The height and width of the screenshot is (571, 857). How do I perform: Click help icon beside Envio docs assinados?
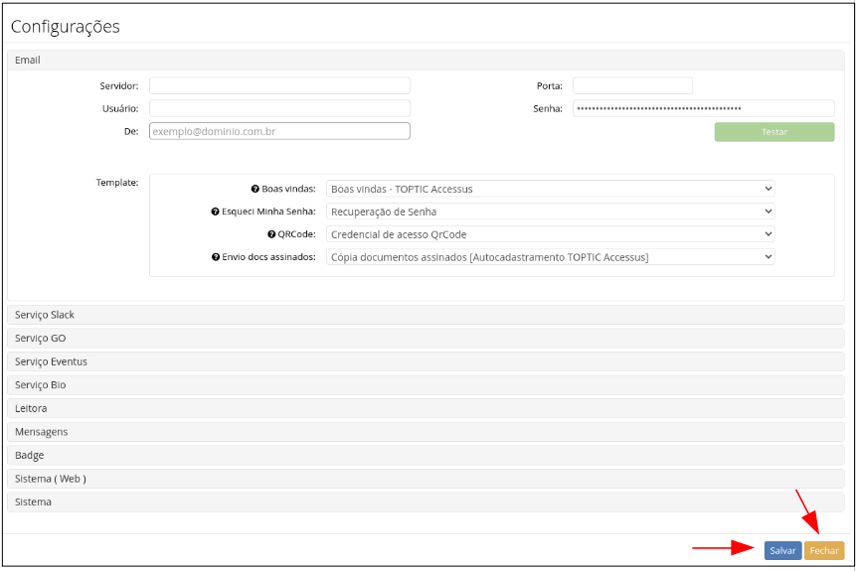click(215, 257)
